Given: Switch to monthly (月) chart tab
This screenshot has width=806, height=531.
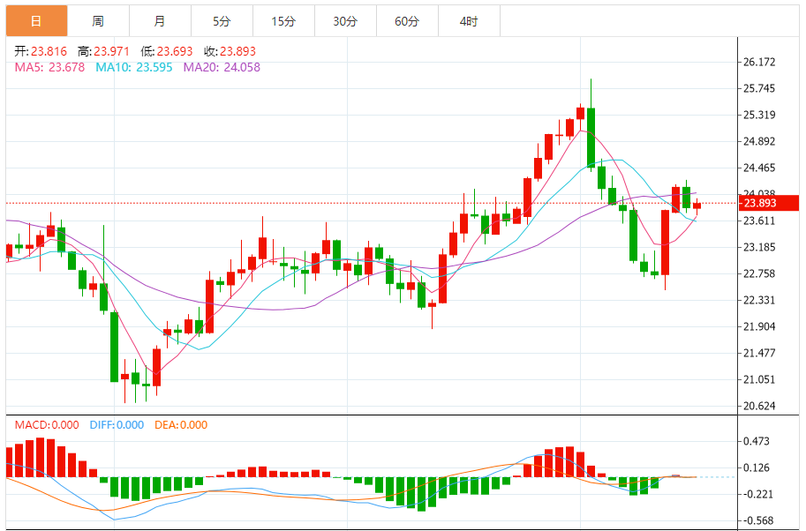Looking at the screenshot, I should tap(160, 21).
